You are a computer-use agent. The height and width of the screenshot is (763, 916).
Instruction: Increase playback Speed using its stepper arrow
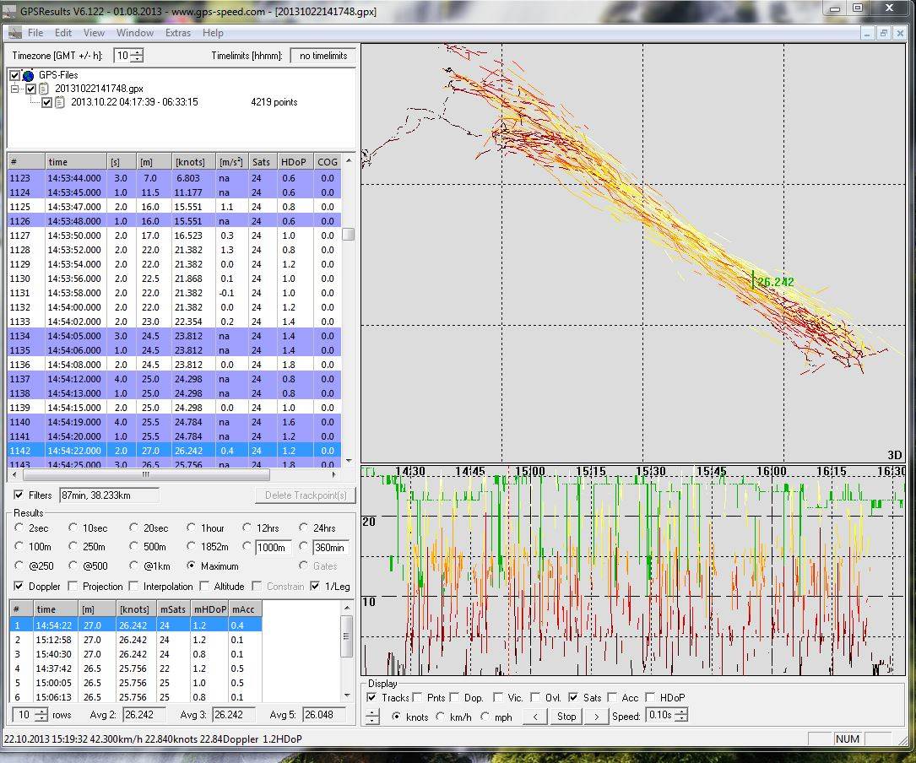(680, 712)
